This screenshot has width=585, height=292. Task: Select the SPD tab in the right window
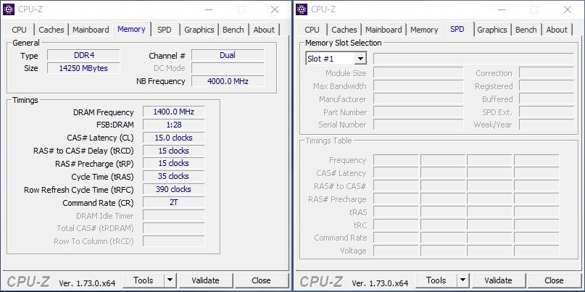[457, 29]
